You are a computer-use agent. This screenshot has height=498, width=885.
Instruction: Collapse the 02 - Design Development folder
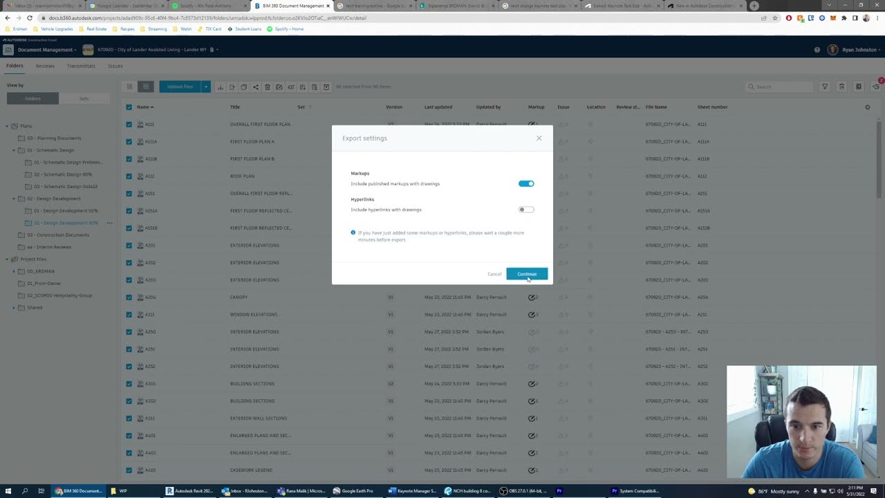click(x=13, y=199)
